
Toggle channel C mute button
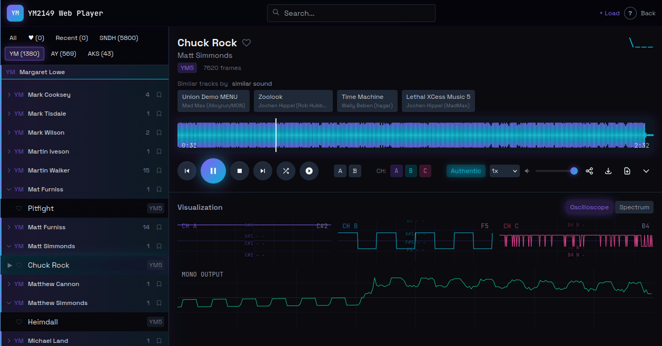pyautogui.click(x=425, y=171)
